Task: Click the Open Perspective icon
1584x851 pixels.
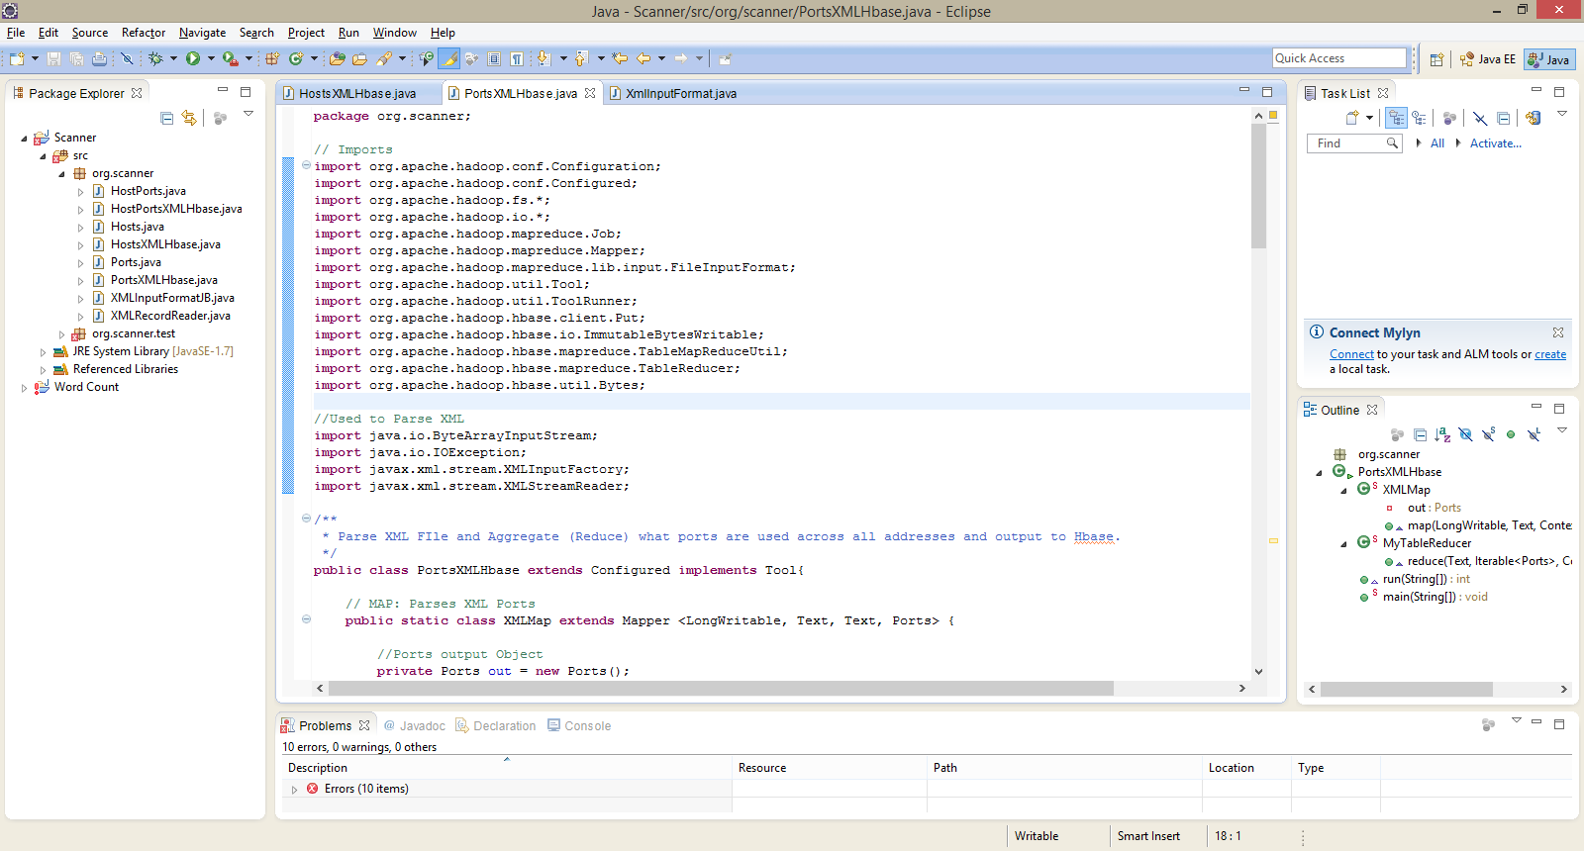Action: click(x=1436, y=59)
